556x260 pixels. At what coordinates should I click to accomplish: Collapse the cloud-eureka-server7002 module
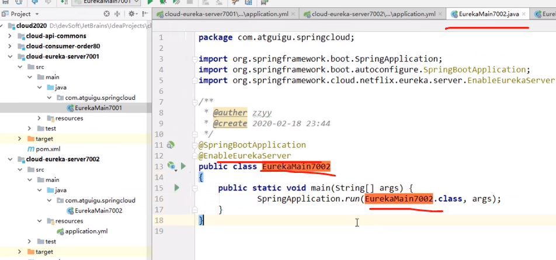coord(10,160)
